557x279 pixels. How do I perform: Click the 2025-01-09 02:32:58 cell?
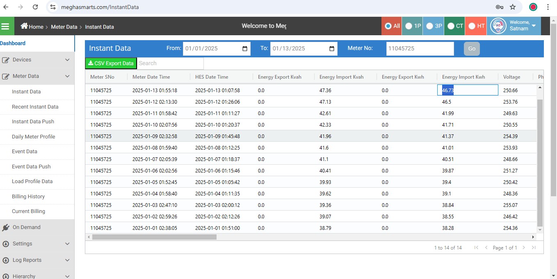[x=155, y=136]
